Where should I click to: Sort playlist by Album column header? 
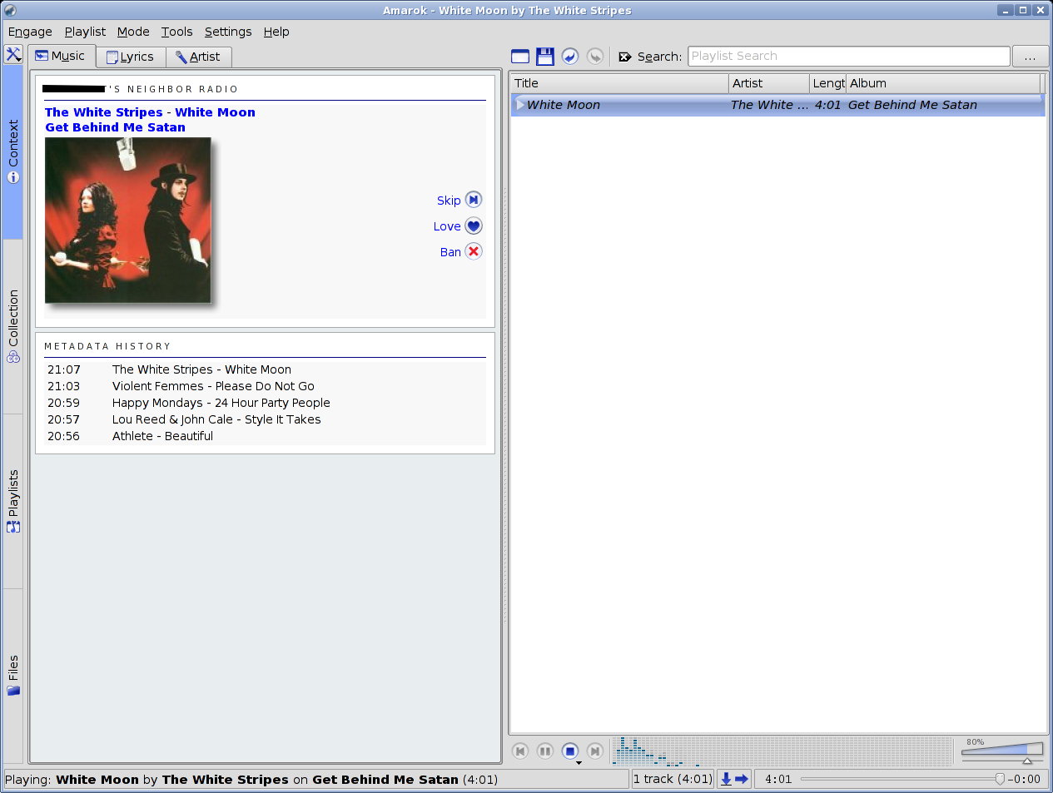(x=943, y=83)
